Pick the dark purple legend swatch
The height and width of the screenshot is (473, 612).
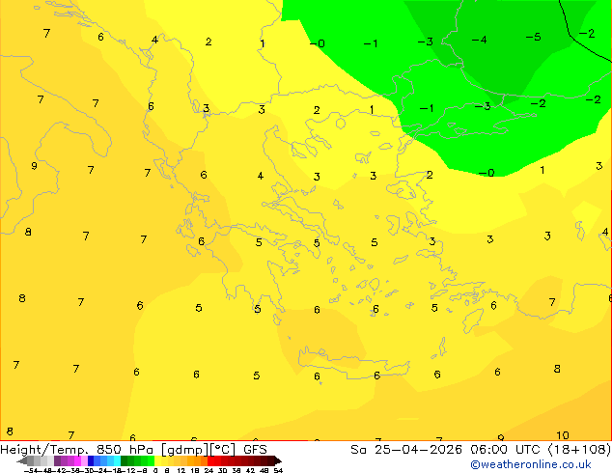click(x=57, y=461)
